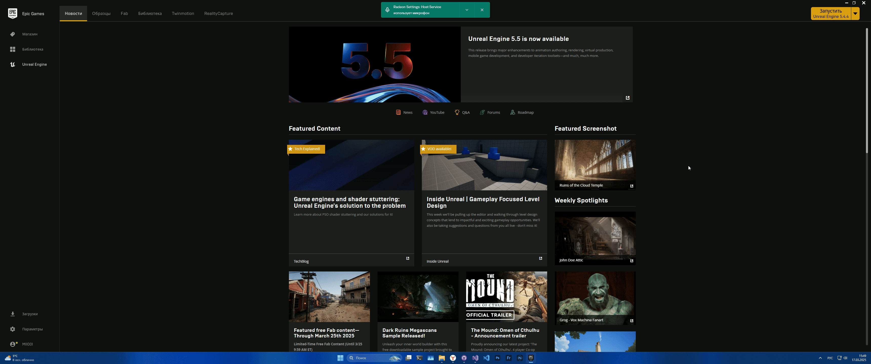Click the News icon under the banner
The height and width of the screenshot is (364, 871).
398,112
